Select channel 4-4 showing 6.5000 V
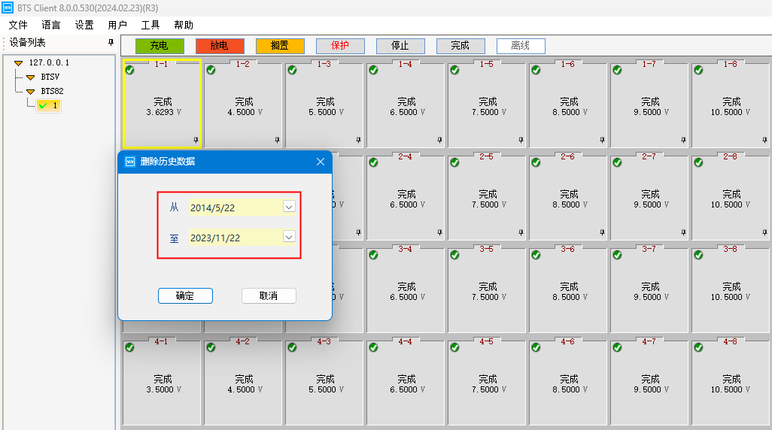The image size is (772, 430). (x=406, y=383)
